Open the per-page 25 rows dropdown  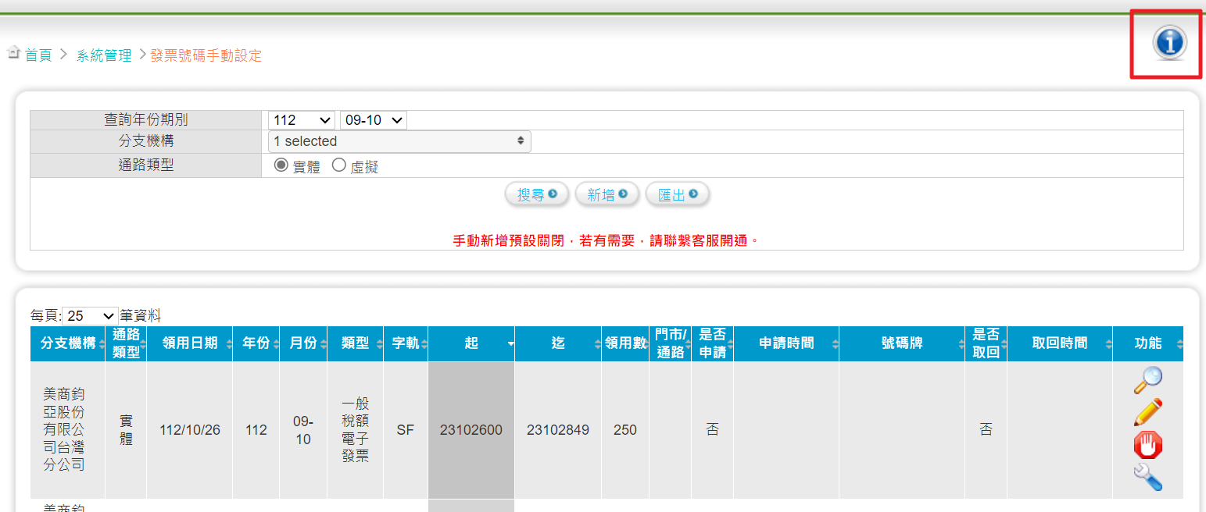(90, 316)
